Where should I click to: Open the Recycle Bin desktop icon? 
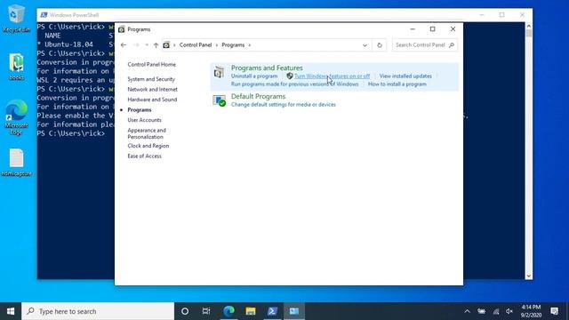16,19
